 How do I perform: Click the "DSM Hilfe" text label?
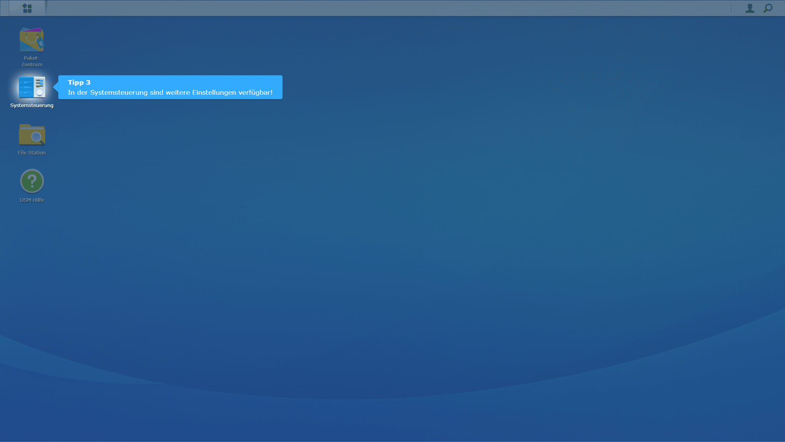(32, 200)
